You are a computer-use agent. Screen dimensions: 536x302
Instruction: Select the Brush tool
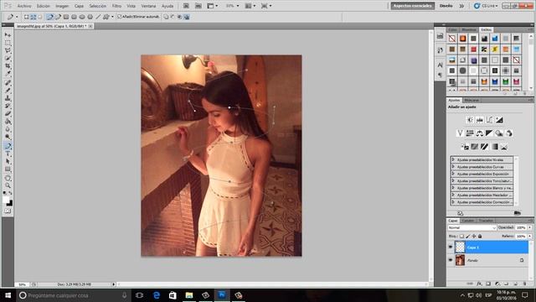(x=8, y=91)
